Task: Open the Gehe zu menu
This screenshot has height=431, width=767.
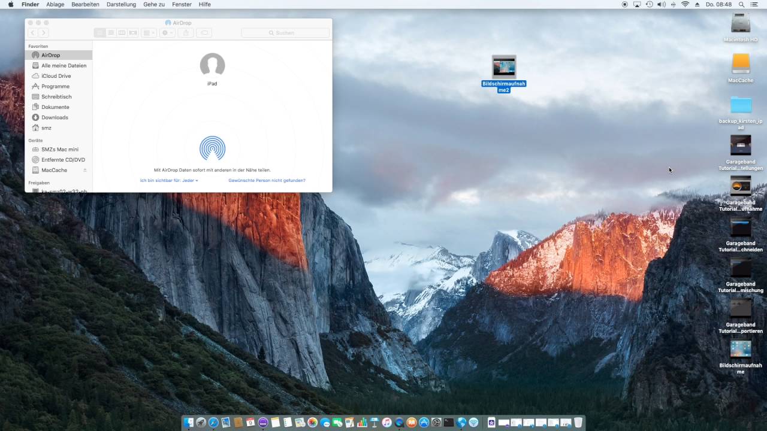Action: [154, 4]
